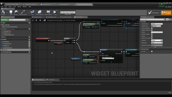Open the Debug menu
This screenshot has height=97, width=172.
point(19,7)
